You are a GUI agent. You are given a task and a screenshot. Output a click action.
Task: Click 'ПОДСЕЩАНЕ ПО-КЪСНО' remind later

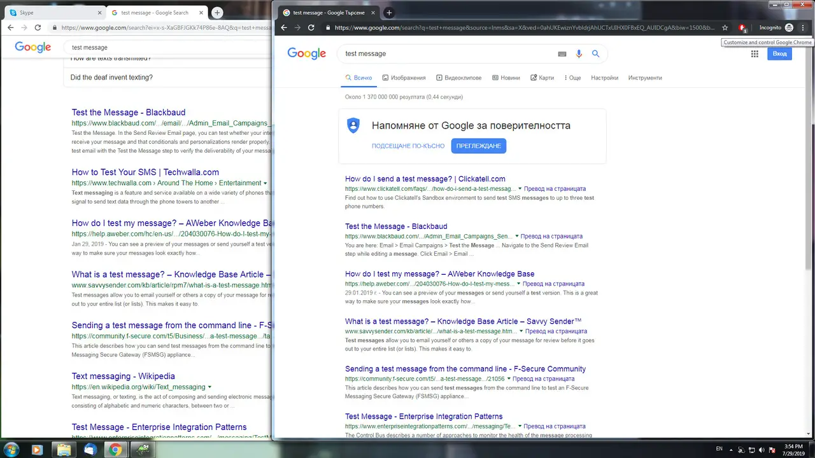coord(408,146)
